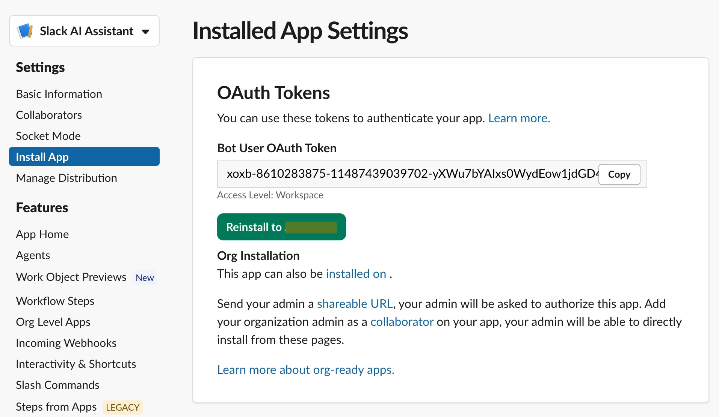The width and height of the screenshot is (719, 417).
Task: Open the collaborator link
Action: (x=402, y=322)
